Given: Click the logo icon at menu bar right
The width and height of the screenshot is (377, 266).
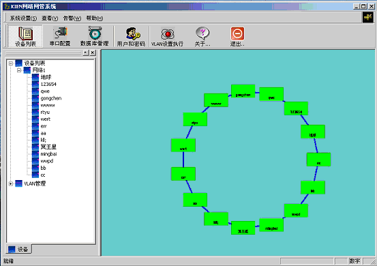Looking at the screenshot, I should [368, 18].
